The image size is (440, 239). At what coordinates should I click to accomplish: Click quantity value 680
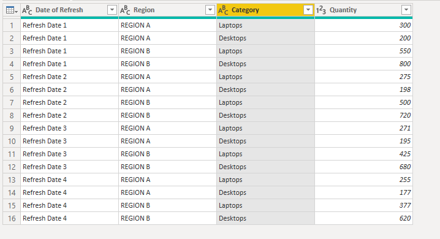(405, 167)
